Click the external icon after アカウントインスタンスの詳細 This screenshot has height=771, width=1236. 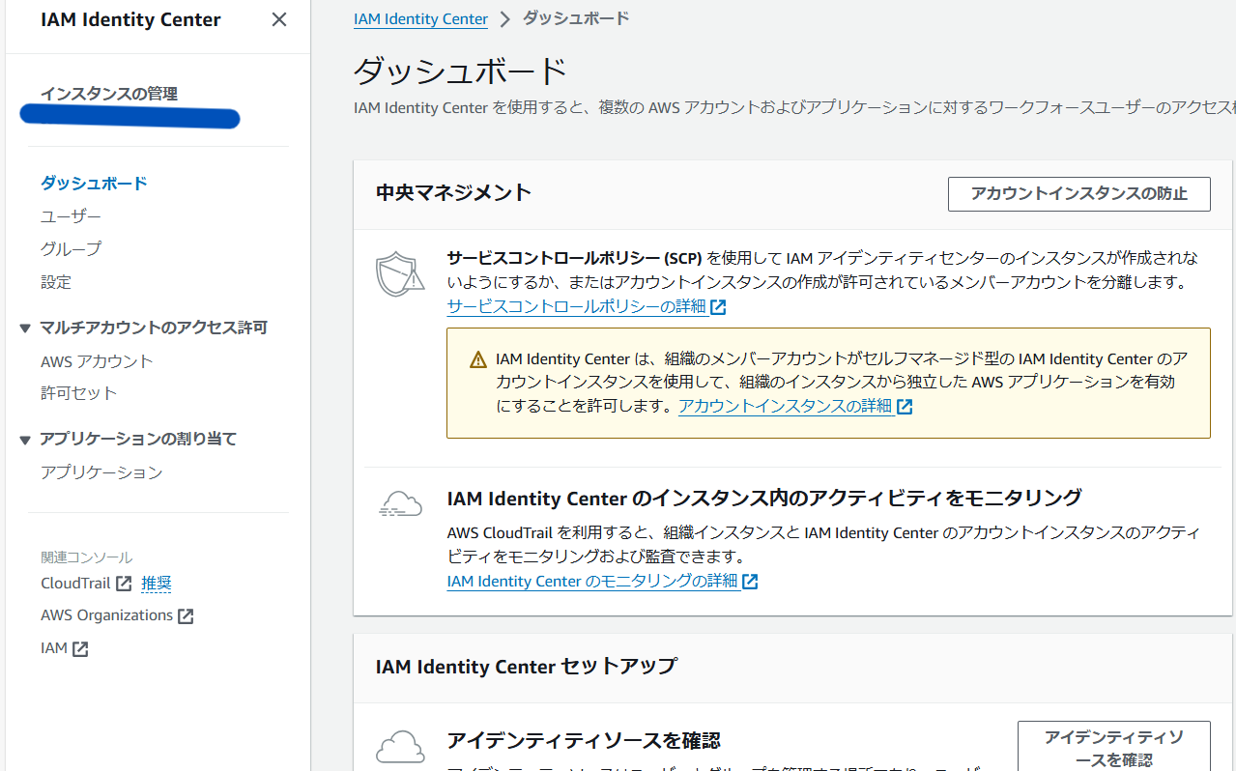tap(905, 408)
